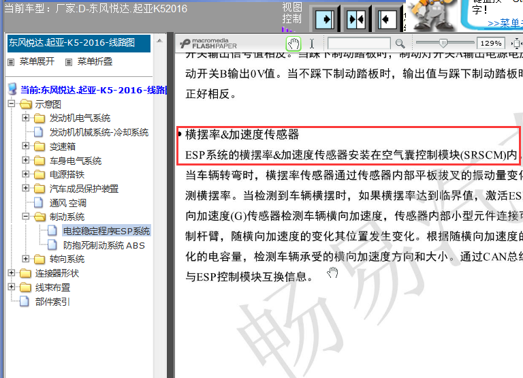The width and height of the screenshot is (523, 378).
Task: Click the 菜单折叠 list icon
Action: (x=69, y=62)
